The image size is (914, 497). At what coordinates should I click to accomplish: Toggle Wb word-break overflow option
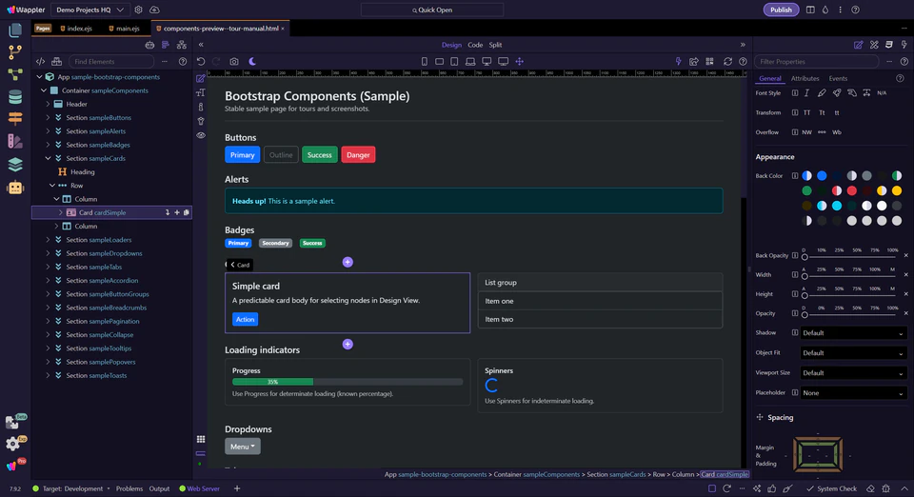pos(837,132)
